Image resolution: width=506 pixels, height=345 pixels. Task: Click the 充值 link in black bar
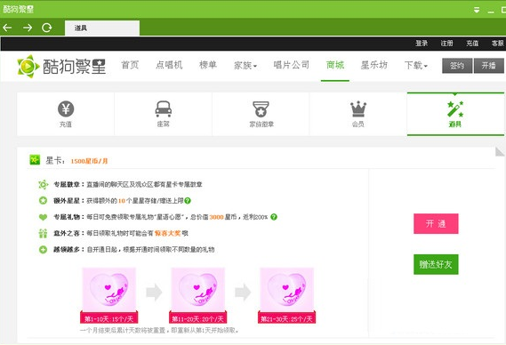(472, 44)
